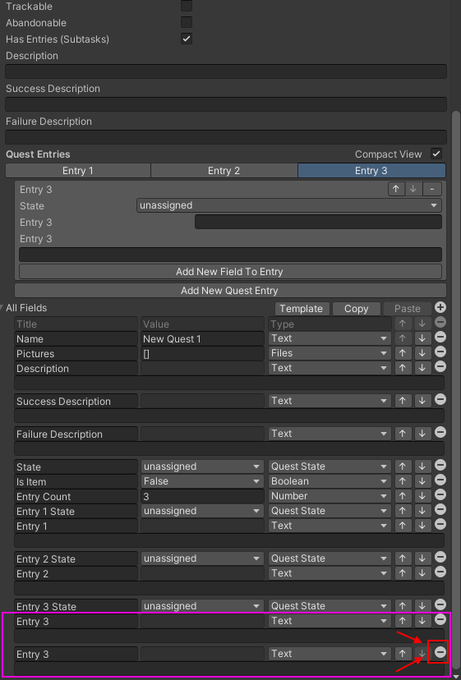
Task: Remove the Entry 3 State field
Action: pyautogui.click(x=440, y=605)
